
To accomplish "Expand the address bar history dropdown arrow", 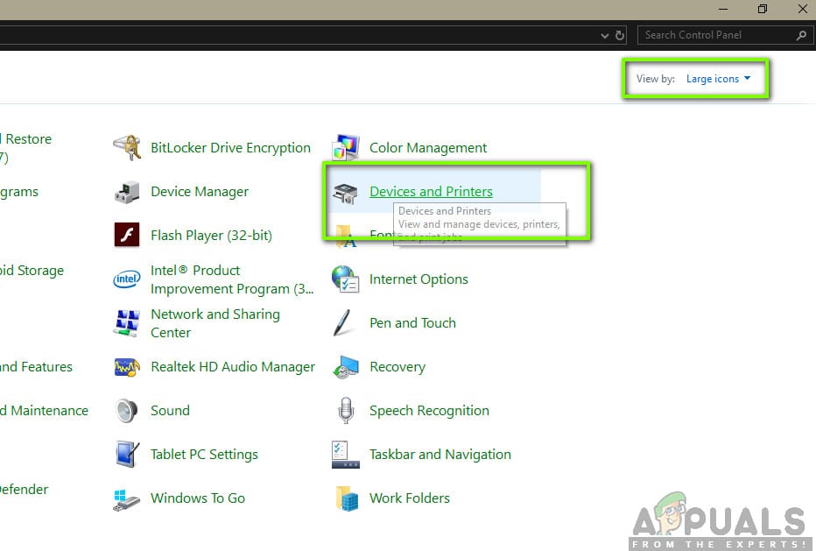I will [605, 36].
